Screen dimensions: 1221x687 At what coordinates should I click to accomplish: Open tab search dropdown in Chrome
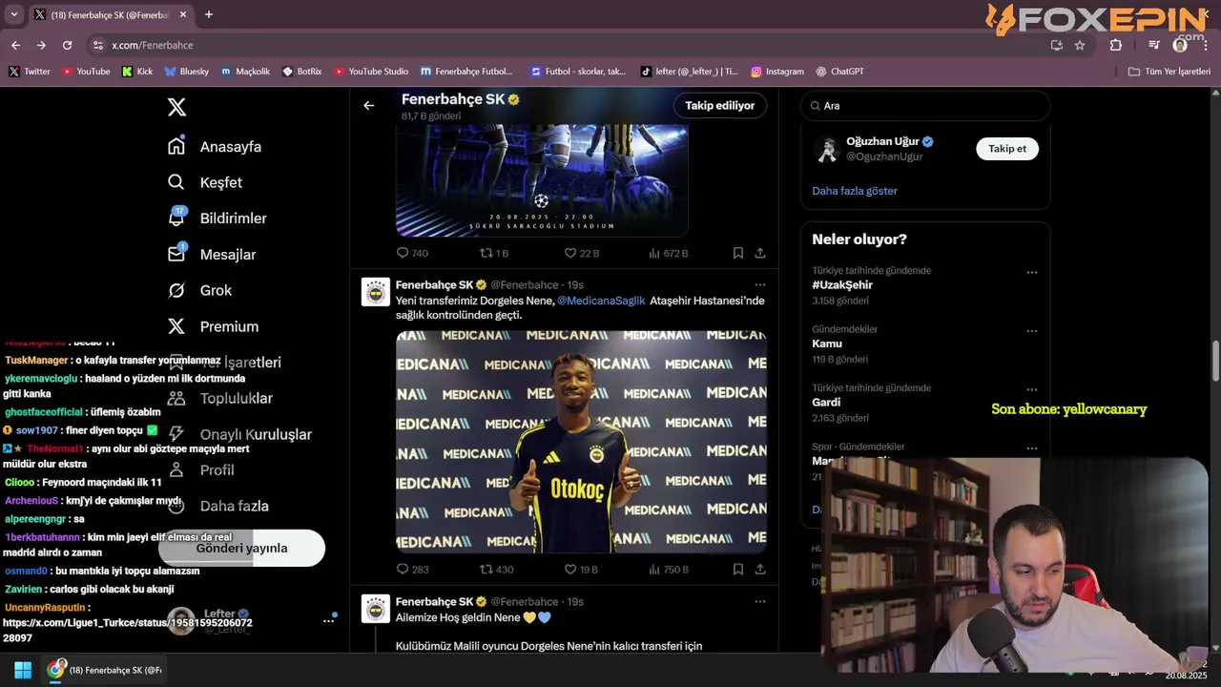click(x=13, y=14)
